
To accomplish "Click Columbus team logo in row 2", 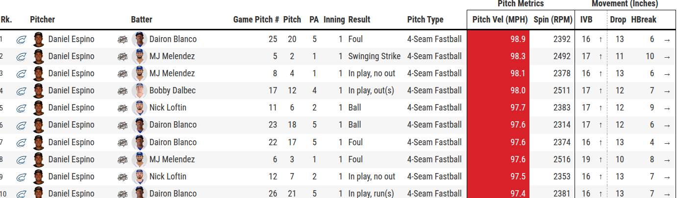I will [21, 57].
